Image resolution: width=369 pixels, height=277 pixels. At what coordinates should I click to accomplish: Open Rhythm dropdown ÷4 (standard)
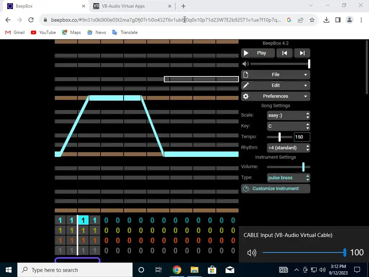288,148
